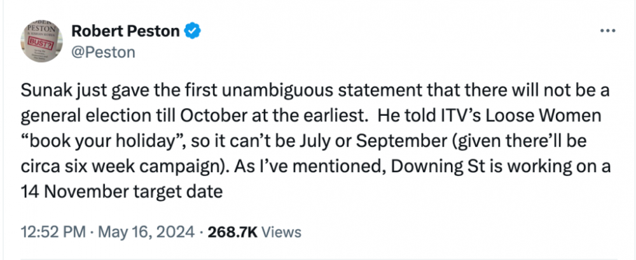Open Robert Peston's profile picture

(x=41, y=41)
